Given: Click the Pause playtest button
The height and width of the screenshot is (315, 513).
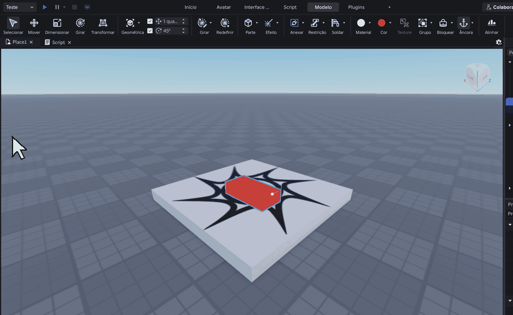Looking at the screenshot, I should point(57,7).
